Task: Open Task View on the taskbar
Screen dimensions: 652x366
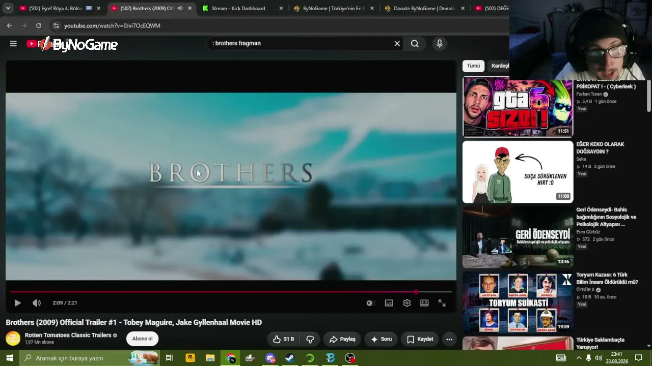Action: click(169, 358)
